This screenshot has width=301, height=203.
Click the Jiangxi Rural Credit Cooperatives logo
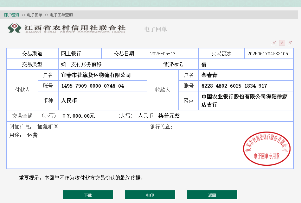coord(67,28)
